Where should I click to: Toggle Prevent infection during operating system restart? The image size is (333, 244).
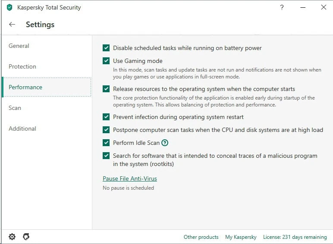tap(106, 117)
